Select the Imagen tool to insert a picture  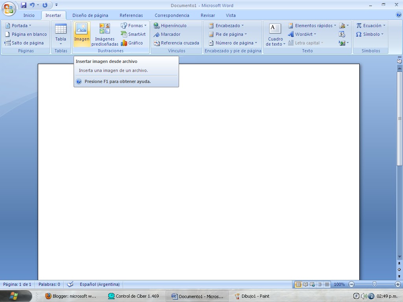coord(81,34)
